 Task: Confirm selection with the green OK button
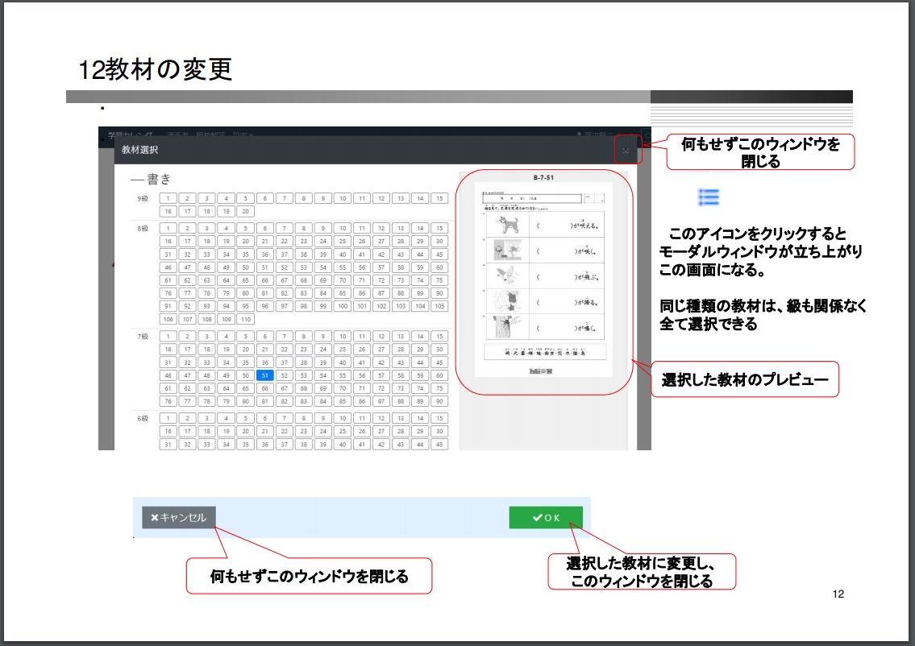tap(545, 518)
